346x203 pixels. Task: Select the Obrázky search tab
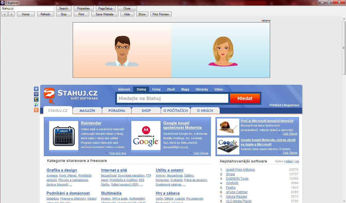tap(202, 89)
